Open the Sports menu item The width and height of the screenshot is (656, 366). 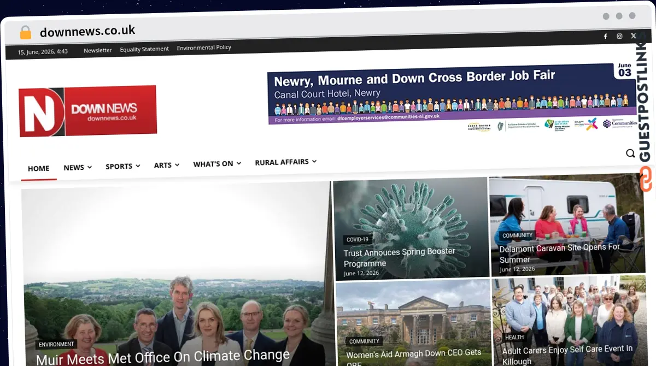(119, 167)
